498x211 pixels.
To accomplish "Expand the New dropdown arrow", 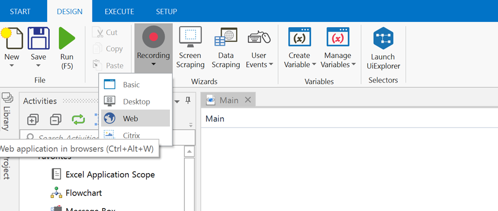I will (x=12, y=65).
